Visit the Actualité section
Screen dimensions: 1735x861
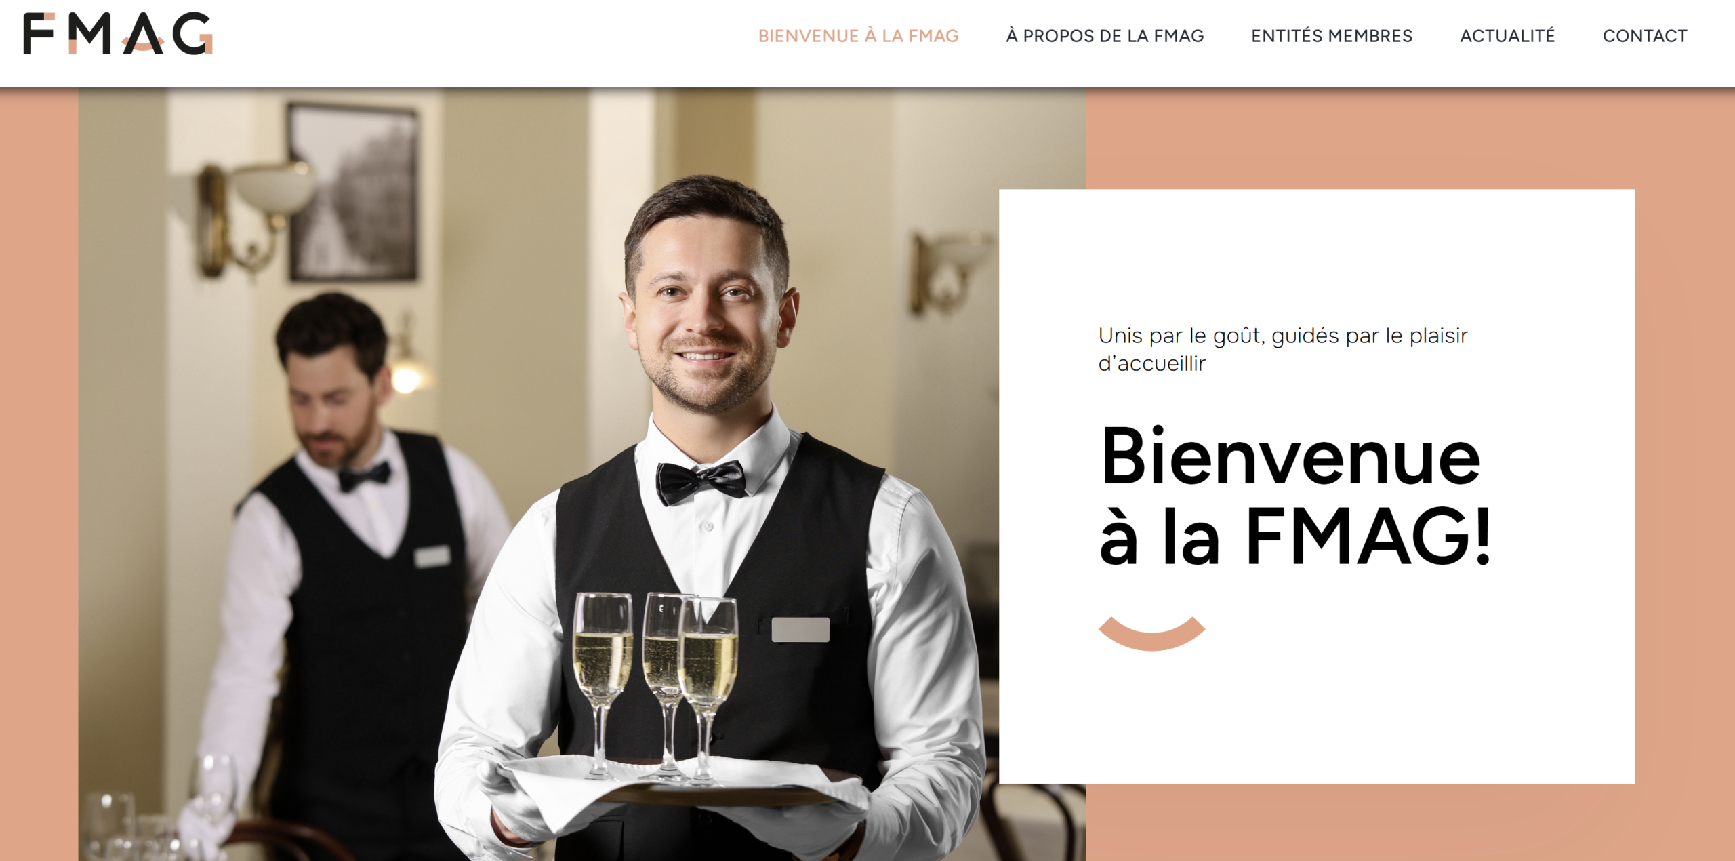(1507, 36)
